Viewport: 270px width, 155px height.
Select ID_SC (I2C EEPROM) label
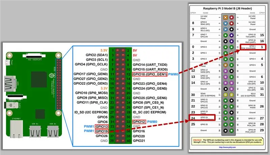150,112
